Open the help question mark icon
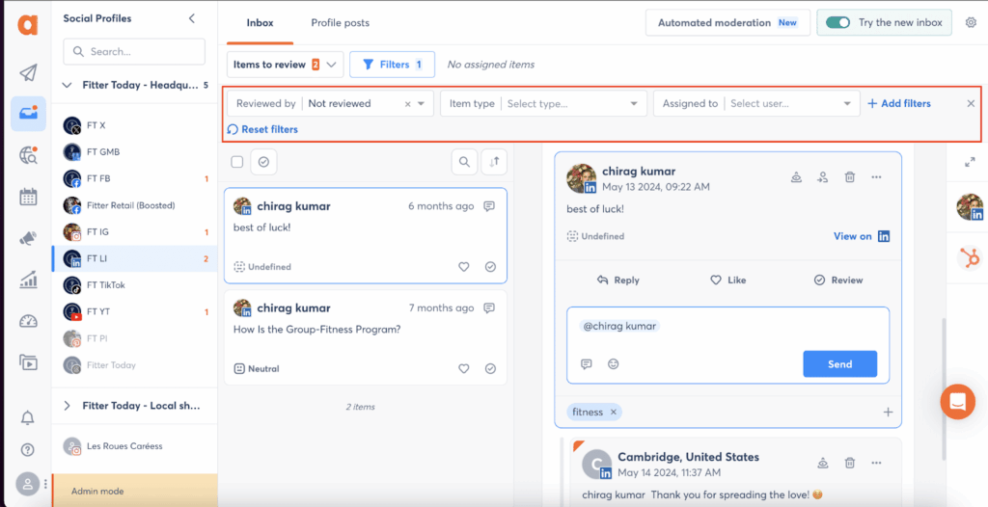The width and height of the screenshot is (988, 507). point(28,450)
